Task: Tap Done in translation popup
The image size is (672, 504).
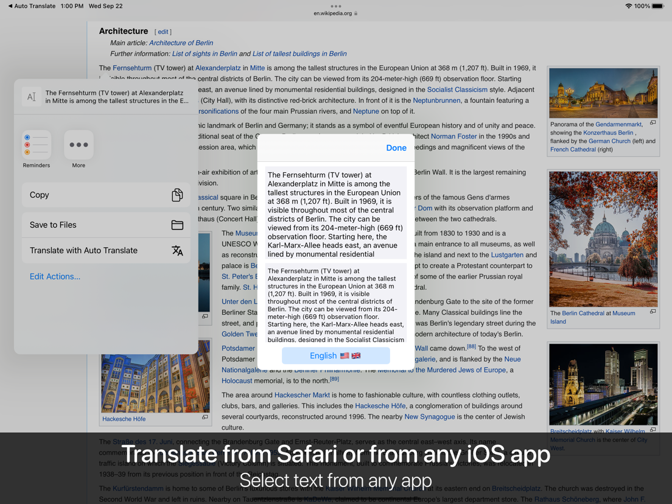Action: [396, 148]
